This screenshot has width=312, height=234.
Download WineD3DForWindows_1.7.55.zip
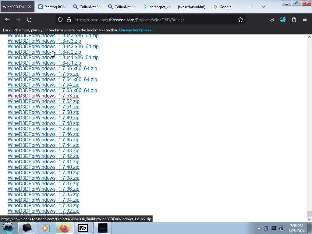coord(44,74)
